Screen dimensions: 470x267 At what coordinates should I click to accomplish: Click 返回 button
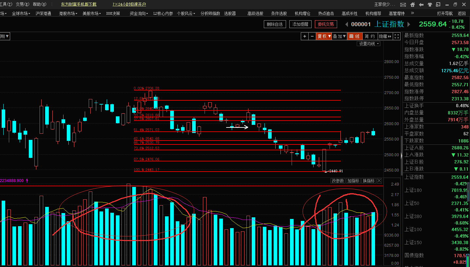[462, 13]
